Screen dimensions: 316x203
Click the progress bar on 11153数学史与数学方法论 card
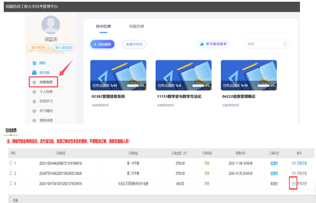(198, 85)
